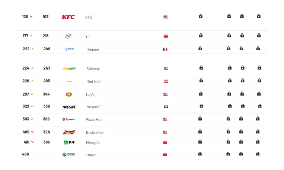Click the Swiss flag in Nescafé row
Viewport: 284px width, 170px height.
pyautogui.click(x=166, y=107)
